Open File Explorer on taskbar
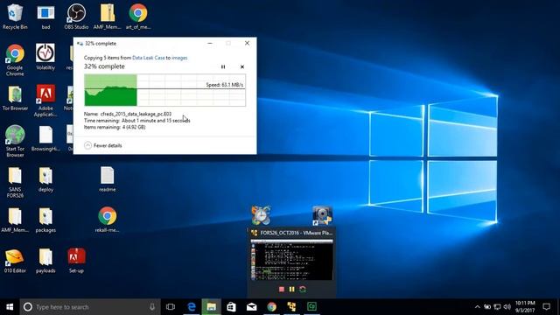This screenshot has height=315, width=560. pyautogui.click(x=212, y=307)
